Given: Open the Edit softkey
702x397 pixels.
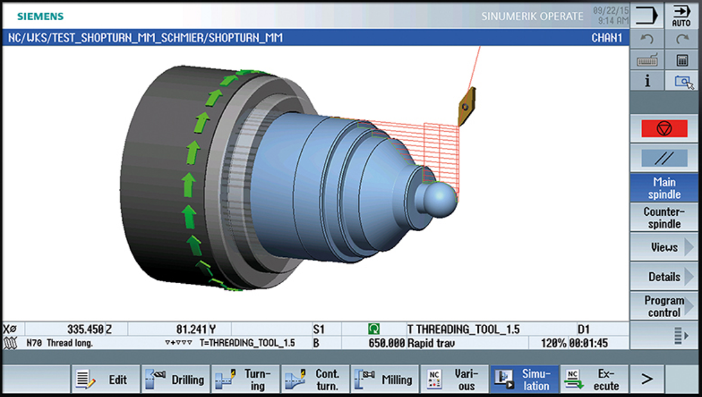Looking at the screenshot, I should [105, 380].
